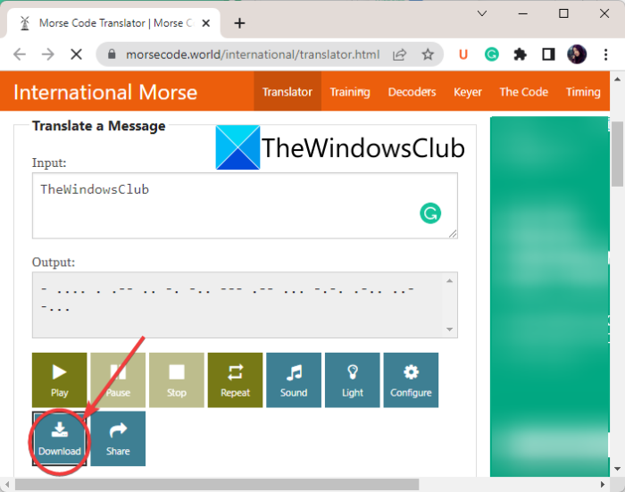The height and width of the screenshot is (492, 625).
Task: Open the Chrome profile avatar
Action: pos(577,54)
